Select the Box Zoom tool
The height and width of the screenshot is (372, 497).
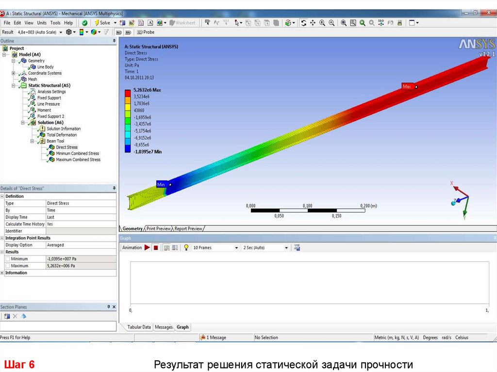pyautogui.click(x=331, y=23)
